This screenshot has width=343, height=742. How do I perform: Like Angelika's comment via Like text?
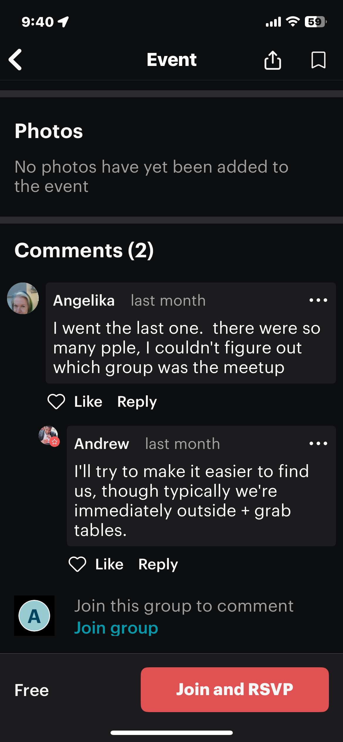tap(88, 401)
